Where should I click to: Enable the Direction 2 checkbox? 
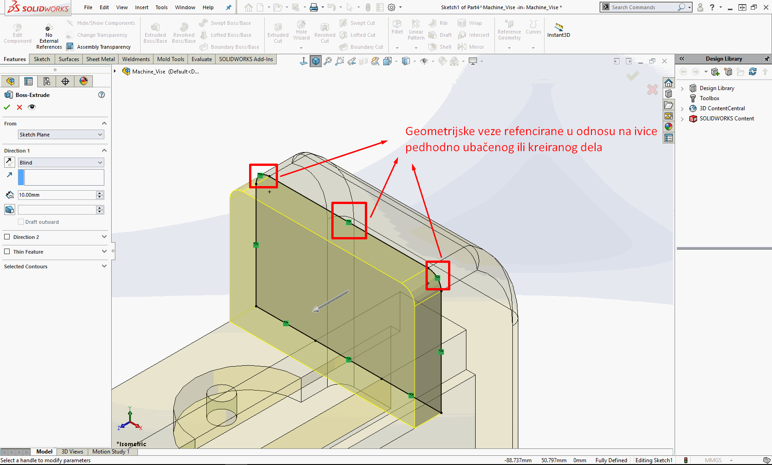click(x=7, y=237)
